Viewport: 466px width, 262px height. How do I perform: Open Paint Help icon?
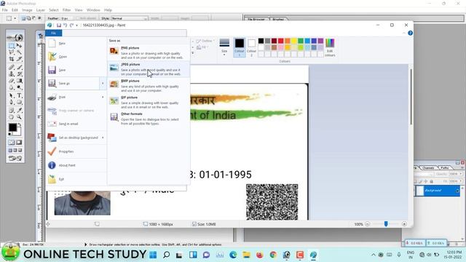[x=410, y=33]
